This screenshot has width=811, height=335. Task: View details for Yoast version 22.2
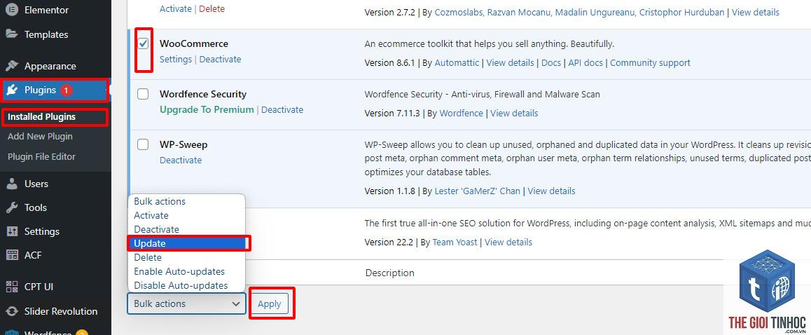[508, 242]
